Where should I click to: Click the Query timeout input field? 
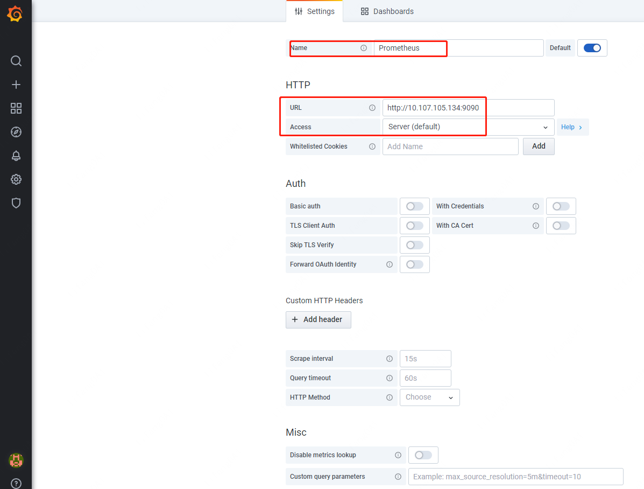[x=426, y=378]
